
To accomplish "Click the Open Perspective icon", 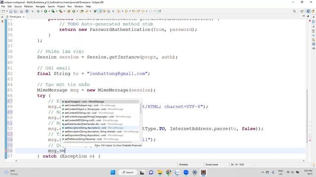I will pyautogui.click(x=302, y=11).
